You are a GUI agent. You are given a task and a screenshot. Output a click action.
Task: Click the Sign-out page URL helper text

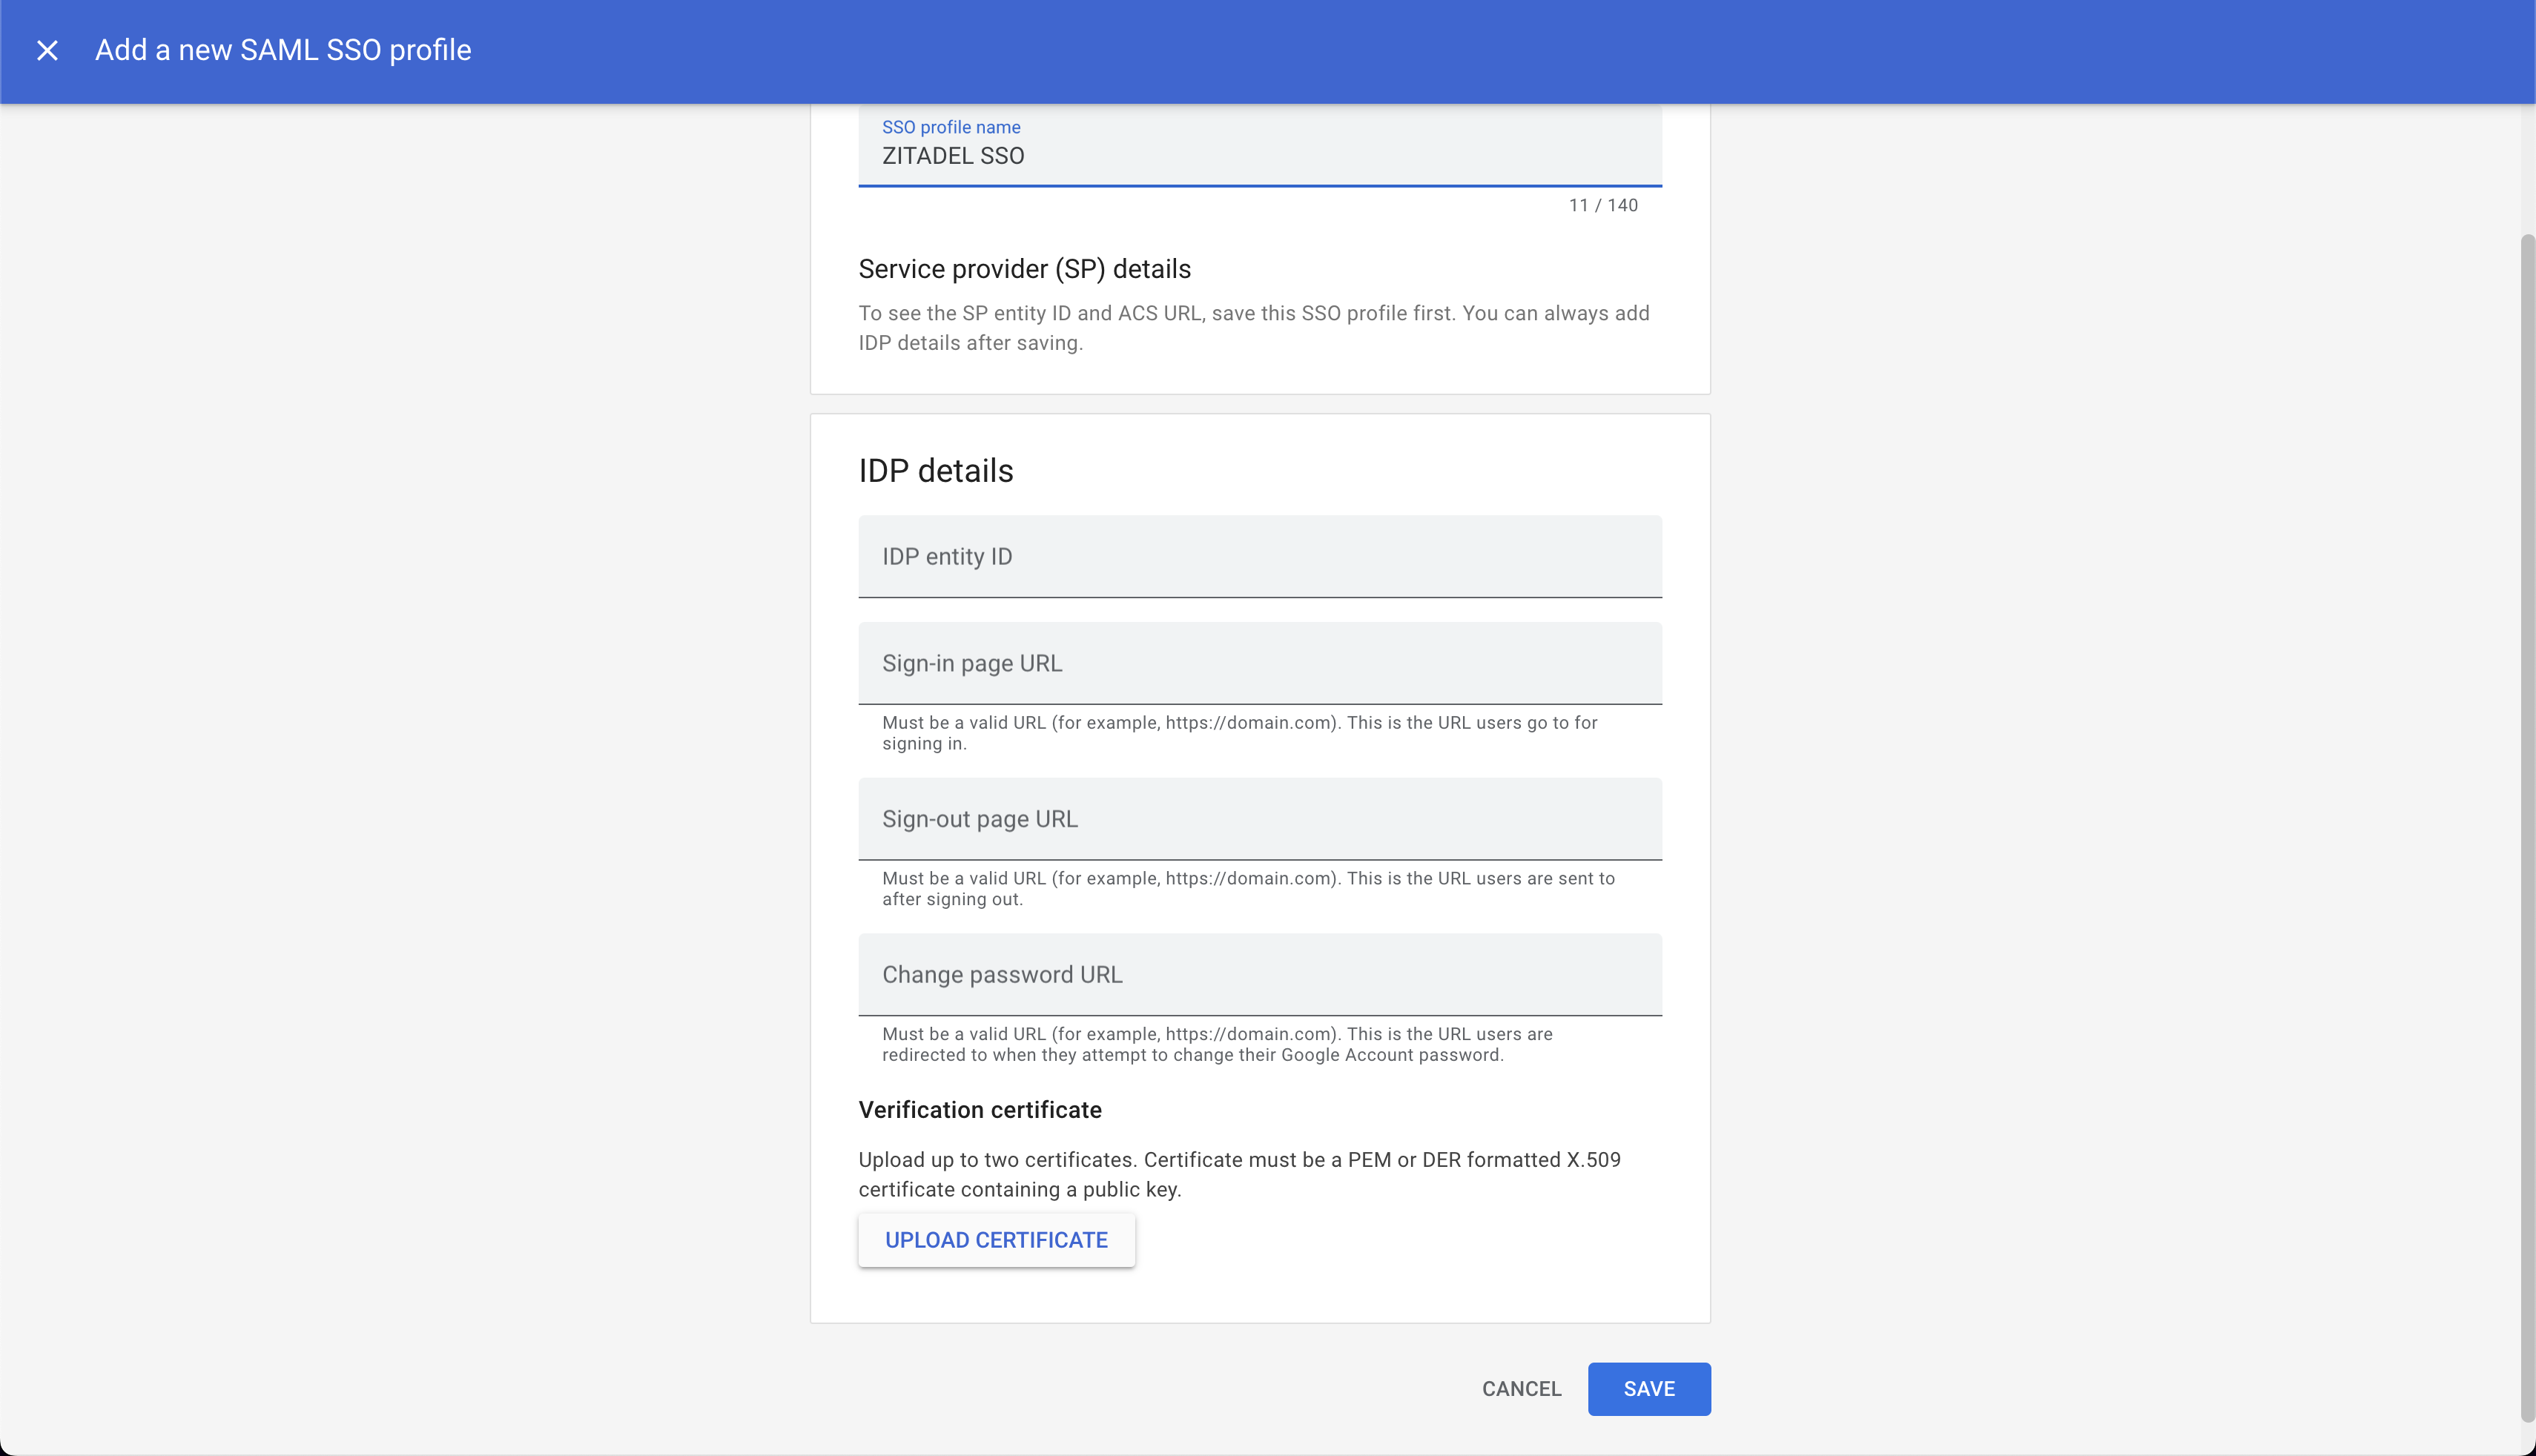[1247, 888]
